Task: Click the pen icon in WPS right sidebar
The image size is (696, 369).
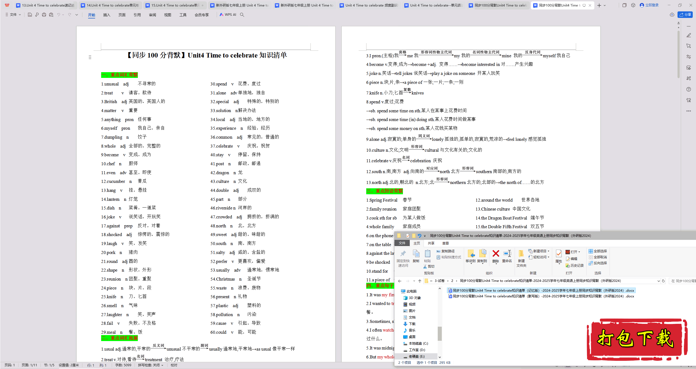Action: [689, 35]
